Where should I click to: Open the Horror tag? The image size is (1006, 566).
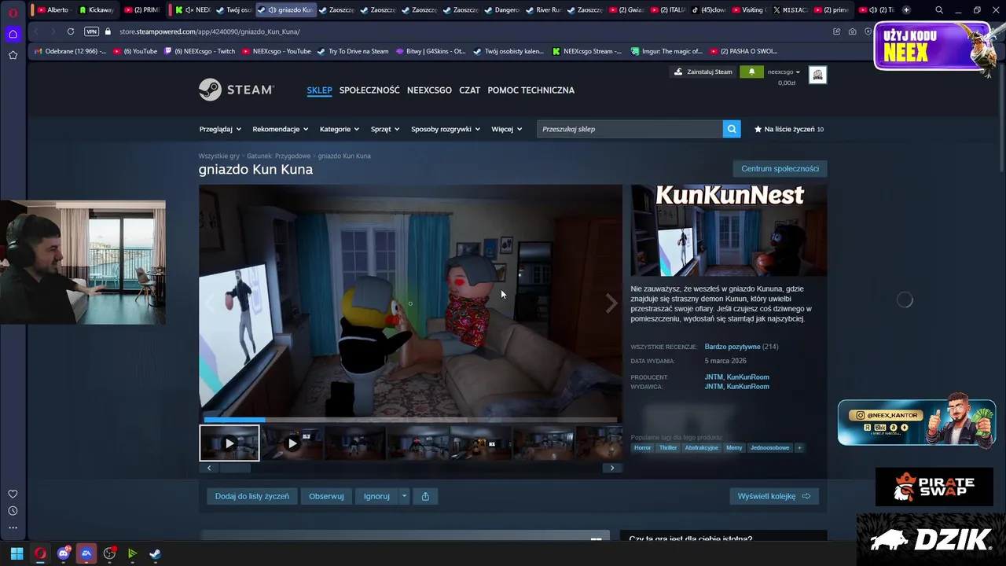click(642, 448)
